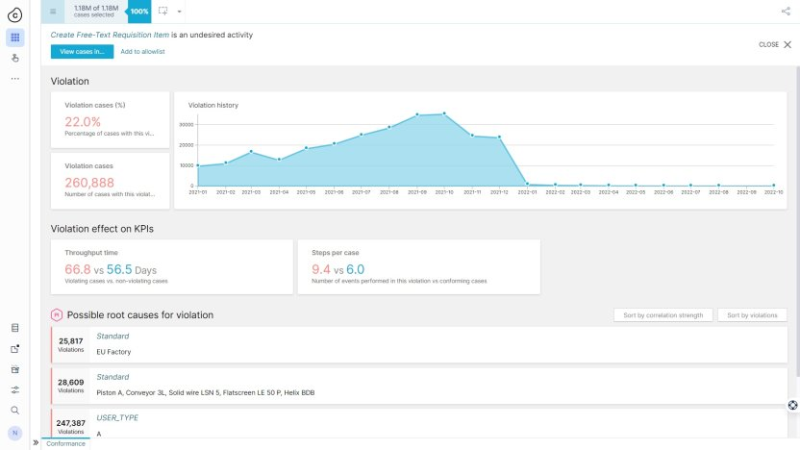Click Sort by violations button
This screenshot has height=450, width=800.
coord(752,315)
